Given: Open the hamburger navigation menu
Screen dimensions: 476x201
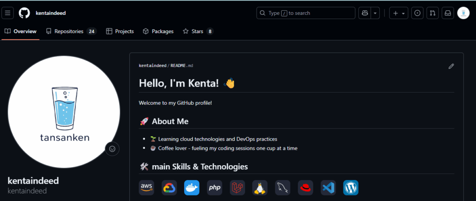Looking at the screenshot, I should click(x=8, y=13).
